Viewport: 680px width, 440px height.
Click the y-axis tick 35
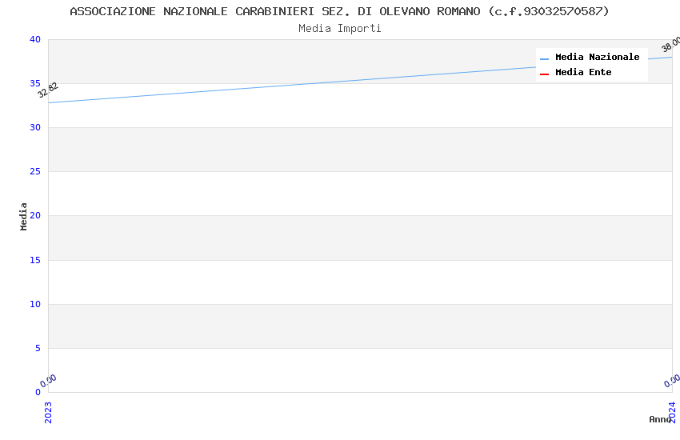click(x=35, y=83)
